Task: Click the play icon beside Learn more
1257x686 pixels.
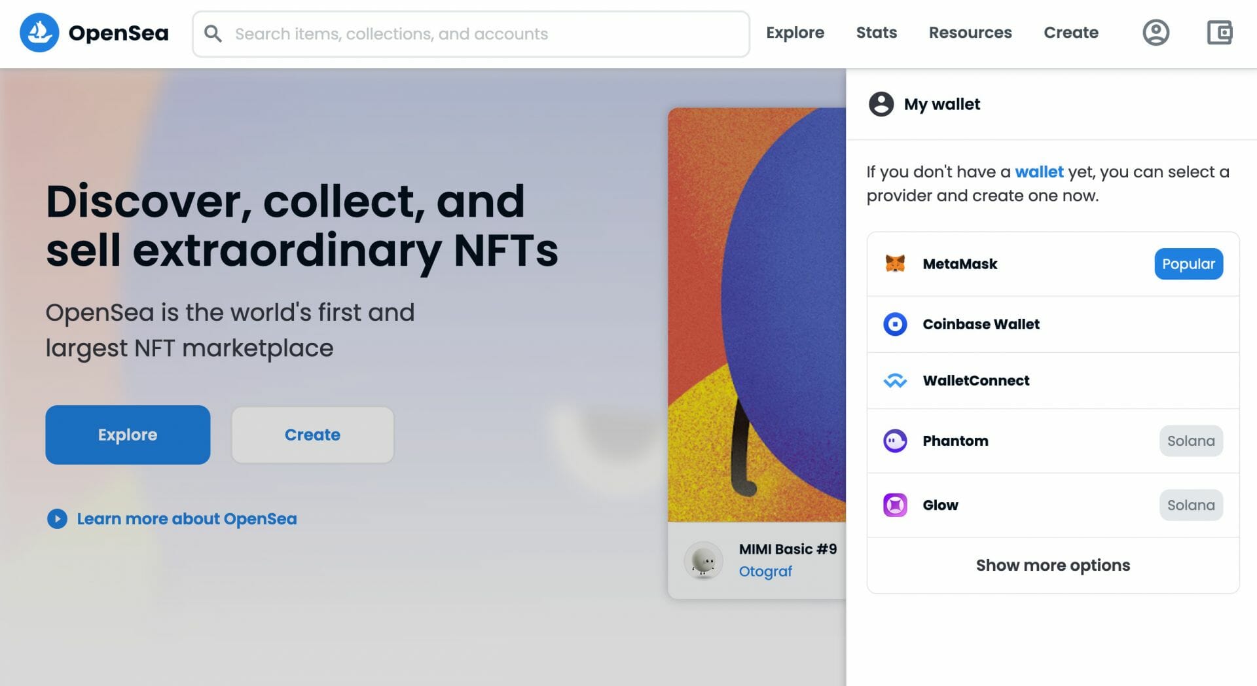Action: (57, 518)
